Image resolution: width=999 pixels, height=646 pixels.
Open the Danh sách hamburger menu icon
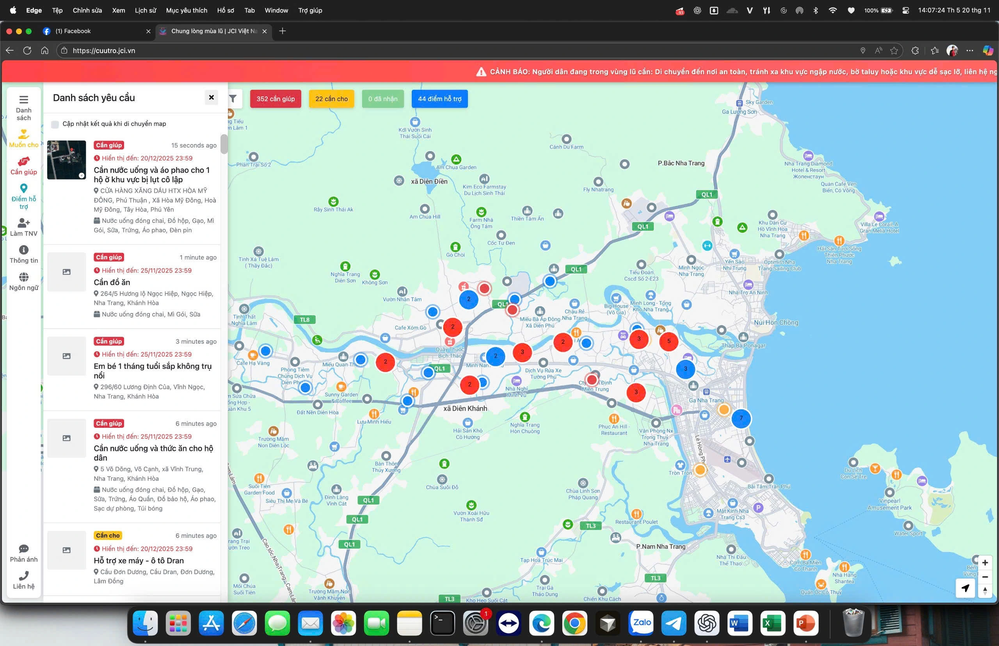[23, 100]
